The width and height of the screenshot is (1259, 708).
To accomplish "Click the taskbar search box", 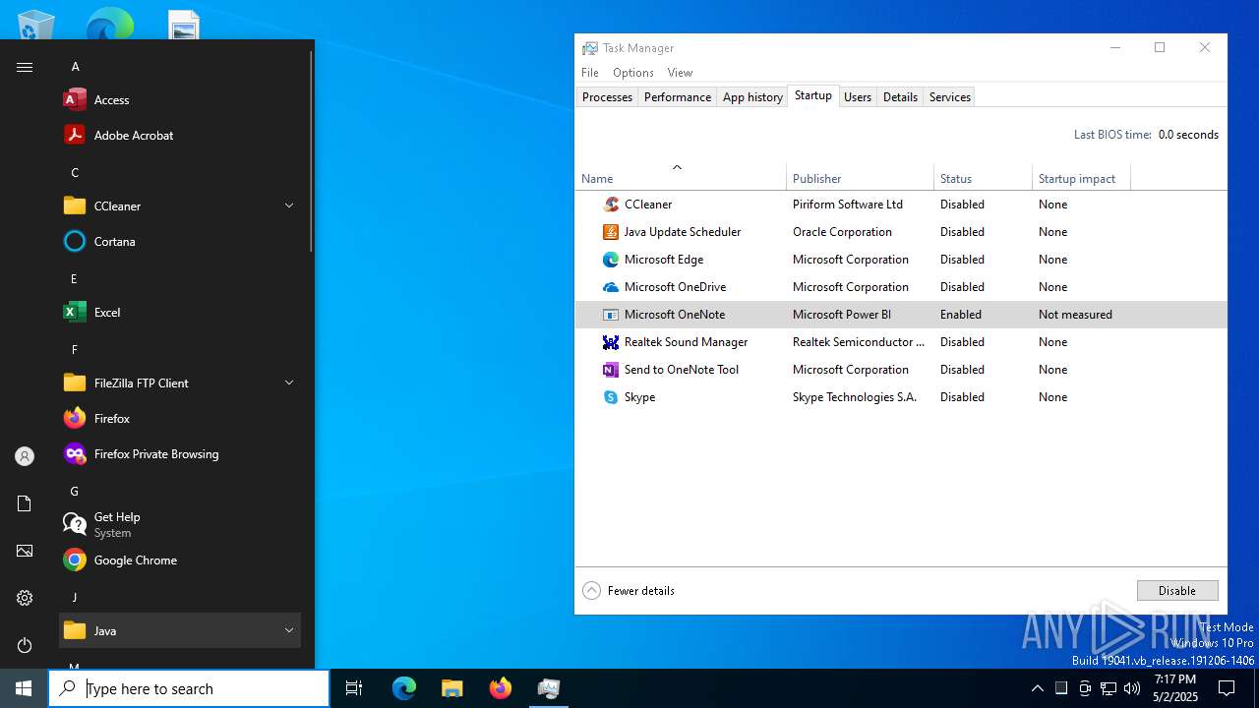I will [189, 688].
